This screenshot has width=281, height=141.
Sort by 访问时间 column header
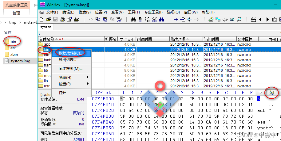pyautogui.click(x=220, y=39)
